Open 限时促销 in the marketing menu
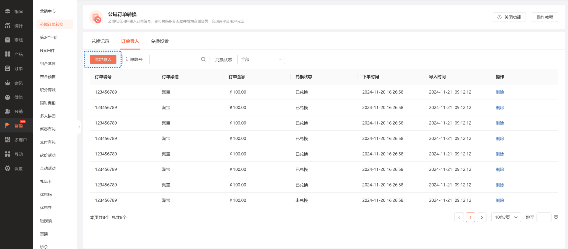Screen dimensions: 568x249 click(x=48, y=103)
